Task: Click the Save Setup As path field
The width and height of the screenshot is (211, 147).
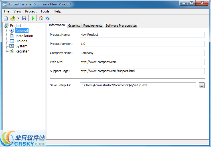Action: 138,85
